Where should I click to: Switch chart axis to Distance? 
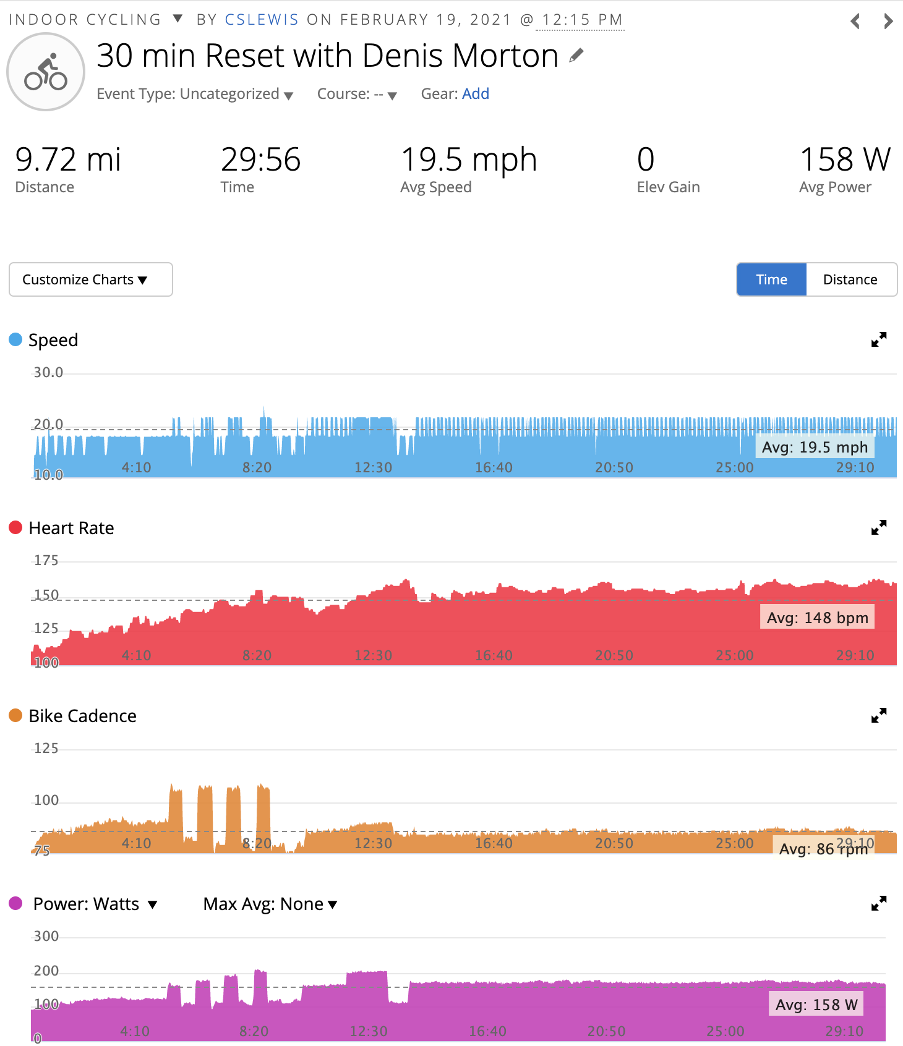coord(850,279)
